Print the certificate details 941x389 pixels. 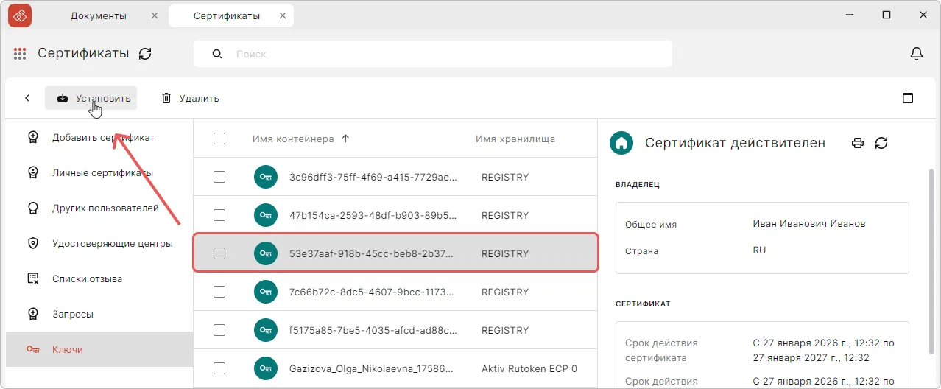click(857, 143)
